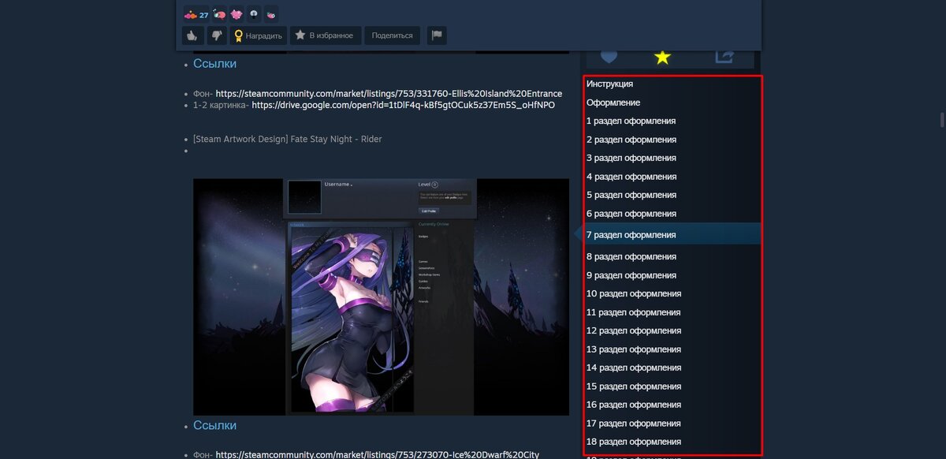Click the share arrow icon in sidebar

pos(724,57)
